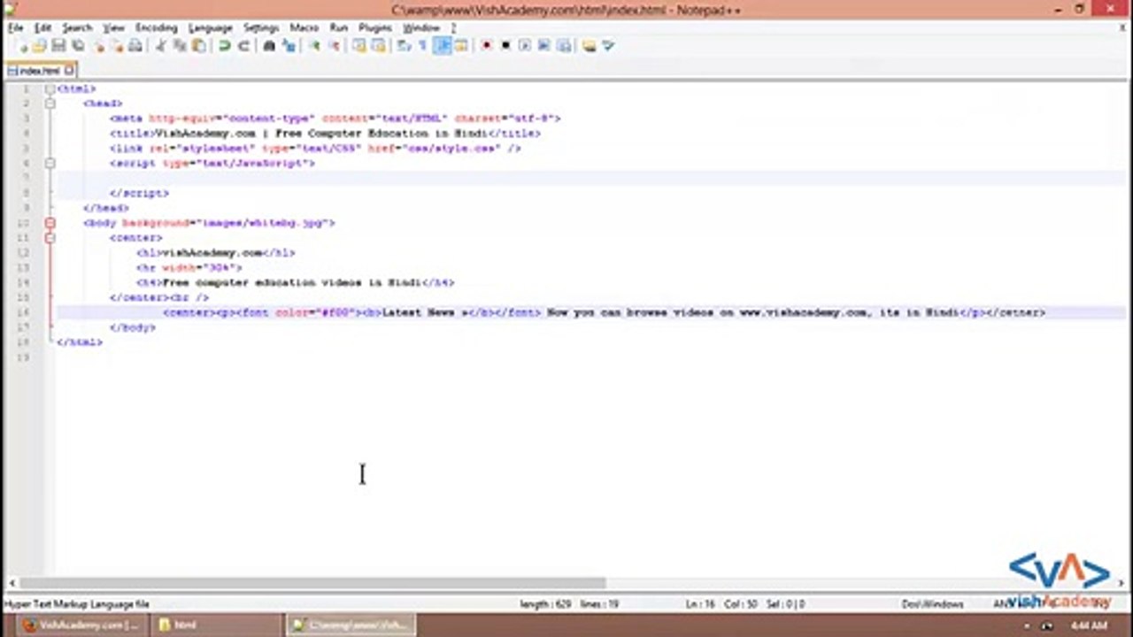
Task: Open the Language menu
Action: tap(211, 28)
